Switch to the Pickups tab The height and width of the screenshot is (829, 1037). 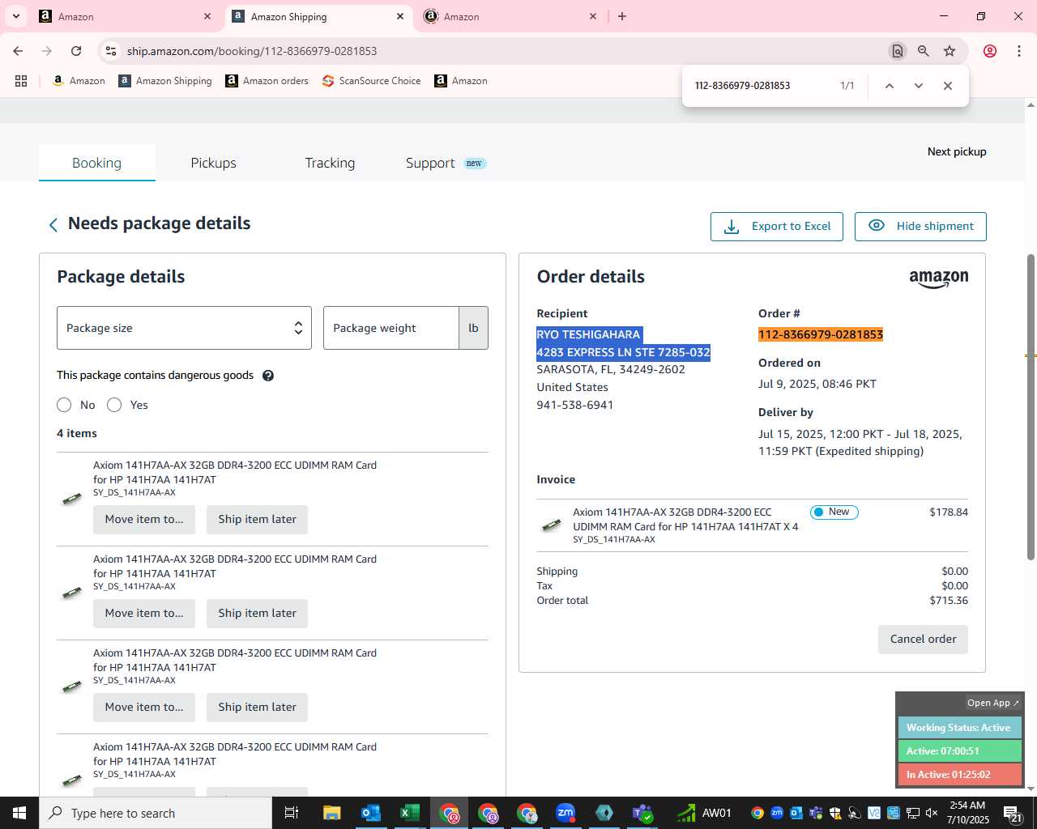pyautogui.click(x=213, y=163)
